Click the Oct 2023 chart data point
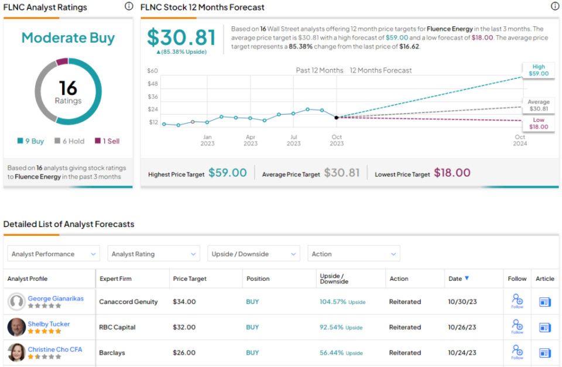The width and height of the screenshot is (562, 367). pyautogui.click(x=336, y=118)
